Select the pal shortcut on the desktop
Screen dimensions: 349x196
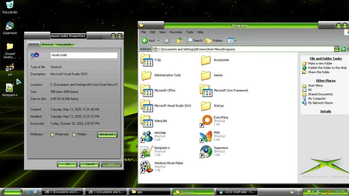coord(10,69)
